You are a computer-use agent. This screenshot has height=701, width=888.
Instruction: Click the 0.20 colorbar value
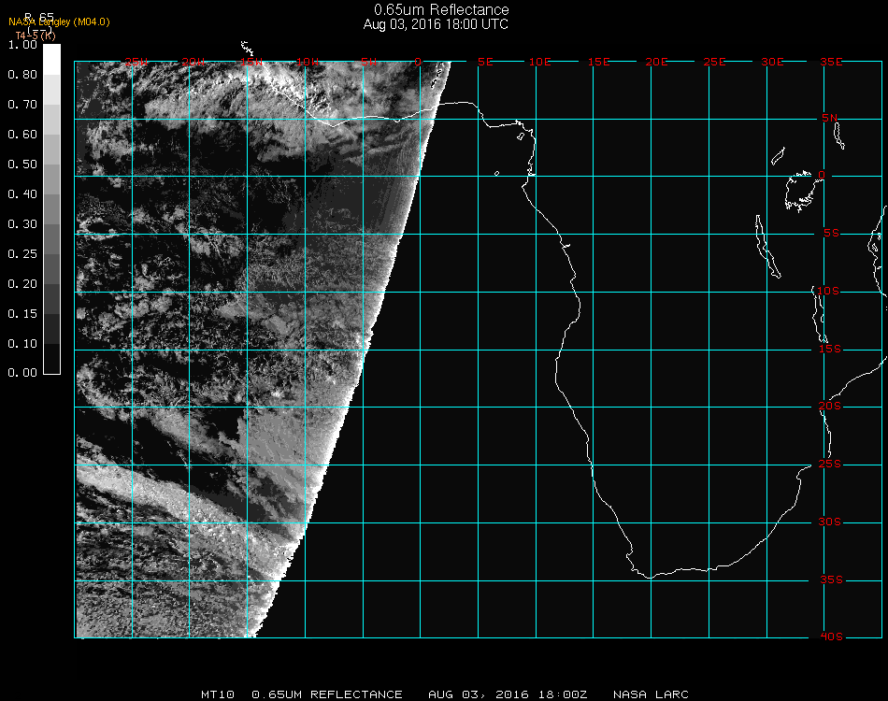click(x=22, y=284)
